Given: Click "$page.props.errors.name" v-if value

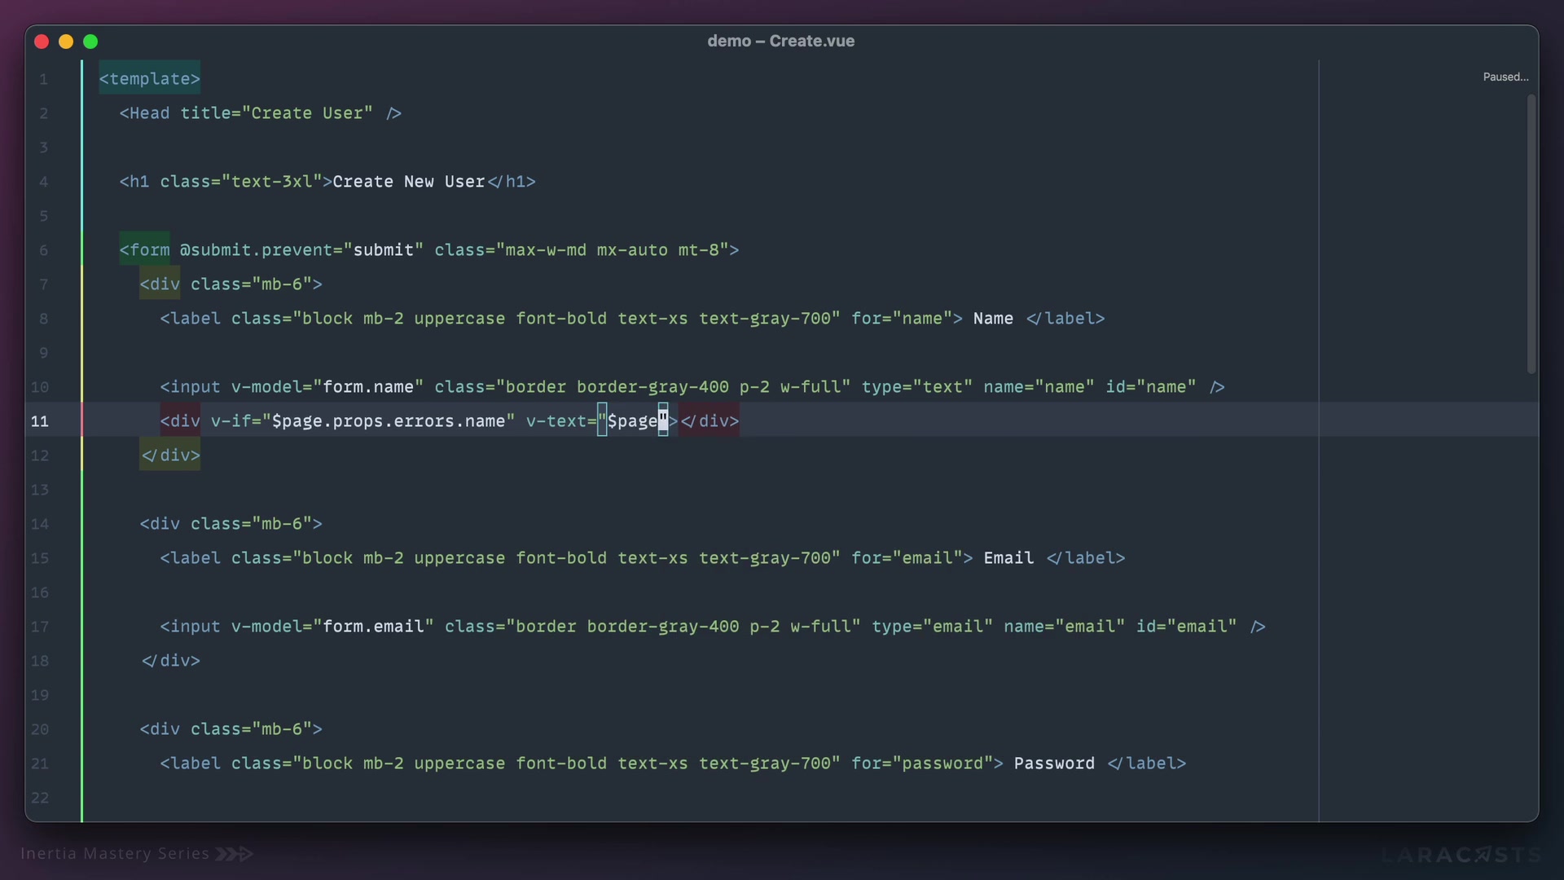Looking at the screenshot, I should pyautogui.click(x=389, y=421).
